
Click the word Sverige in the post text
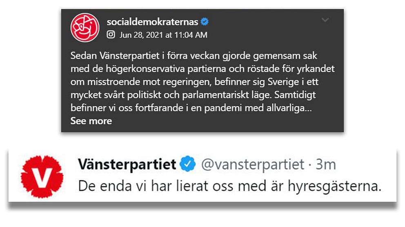[x=283, y=82]
